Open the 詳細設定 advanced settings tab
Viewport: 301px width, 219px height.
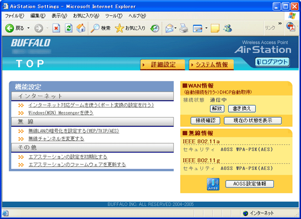point(163,65)
